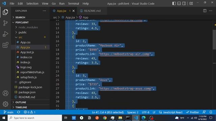
Task: Collapse the src folder
Action: [x=30, y=37]
